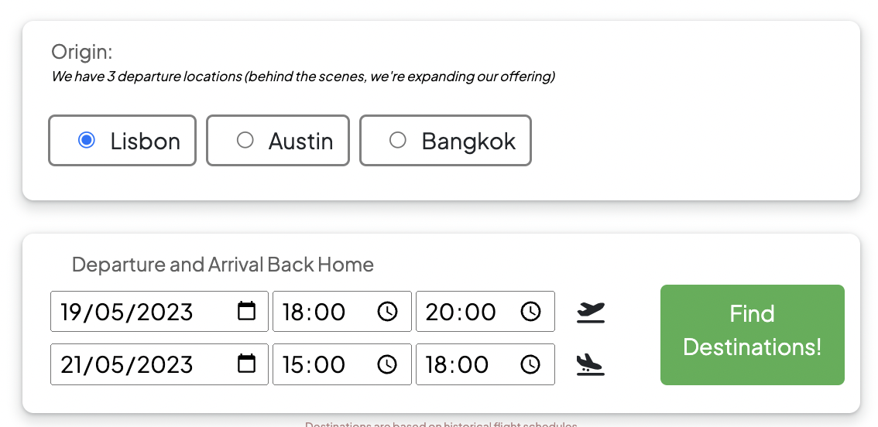Click the plane takeoff icon

[591, 313]
